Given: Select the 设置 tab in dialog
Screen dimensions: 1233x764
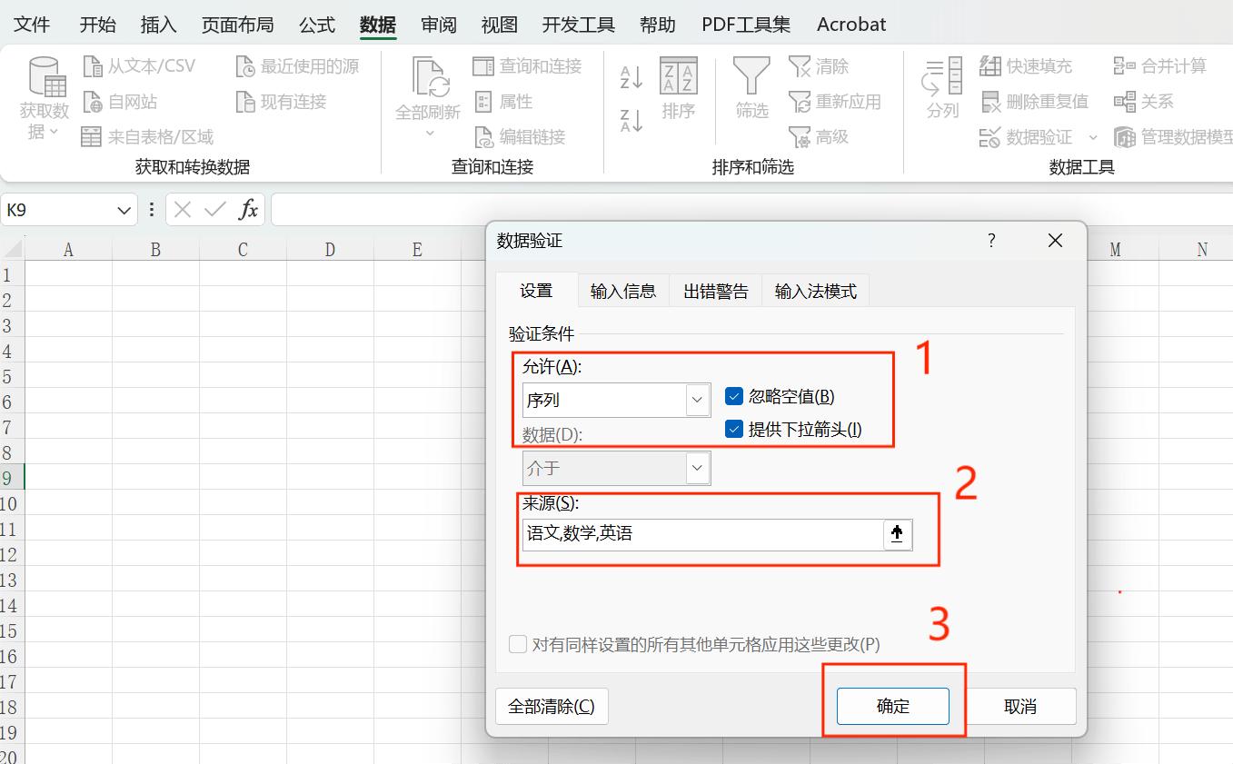Looking at the screenshot, I should coord(536,291).
